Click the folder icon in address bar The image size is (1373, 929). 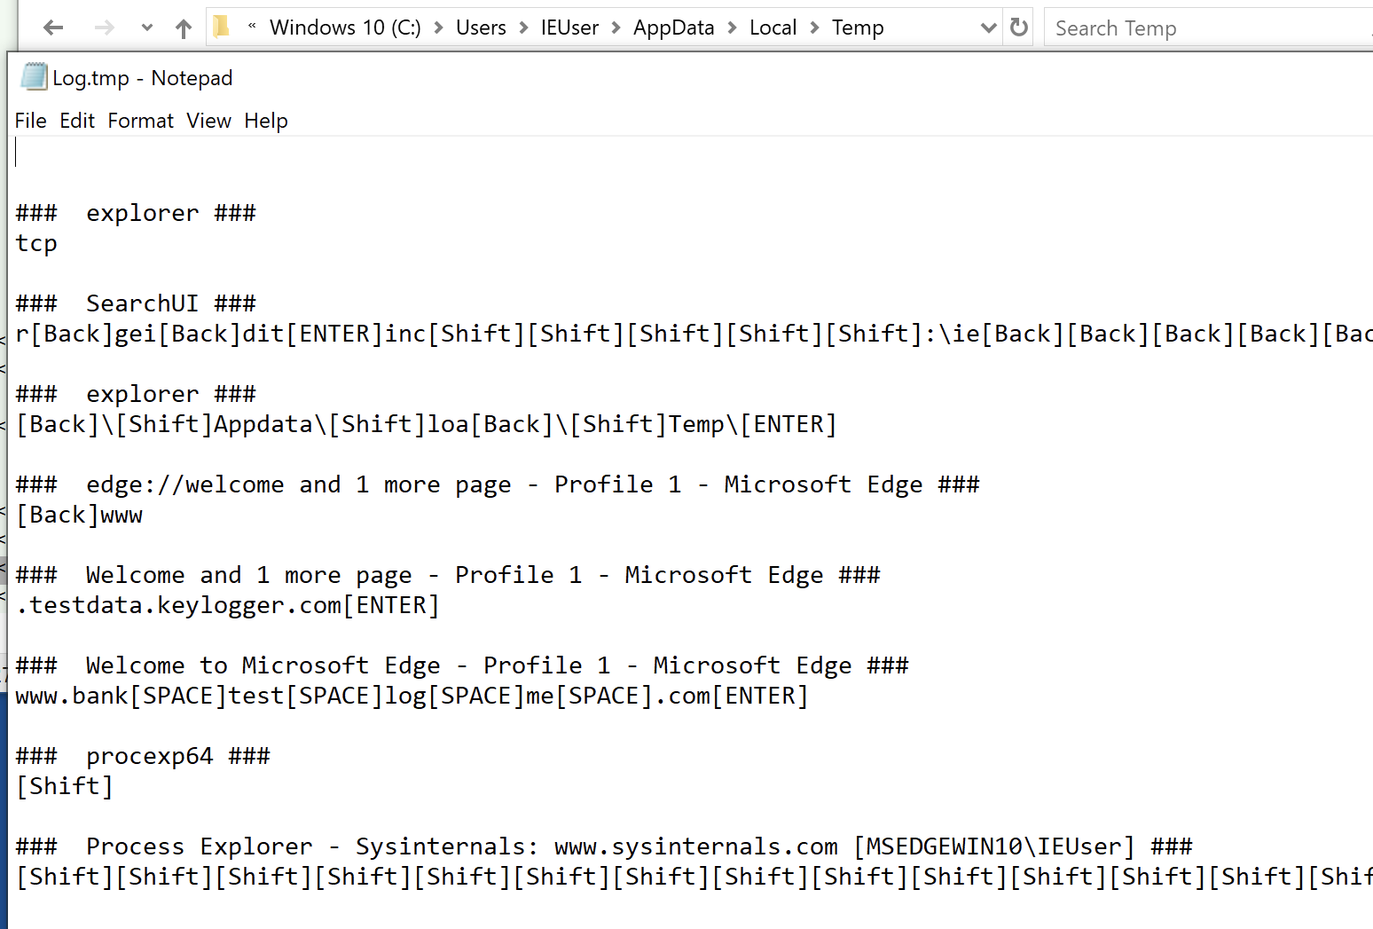tap(222, 28)
